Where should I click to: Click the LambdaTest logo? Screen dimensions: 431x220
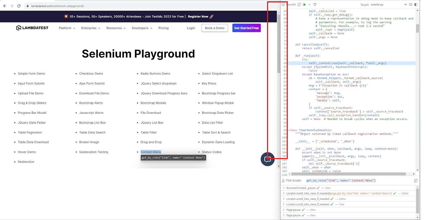click(x=32, y=28)
